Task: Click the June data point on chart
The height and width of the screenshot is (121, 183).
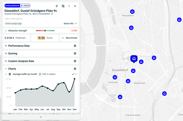Action: 42,86
